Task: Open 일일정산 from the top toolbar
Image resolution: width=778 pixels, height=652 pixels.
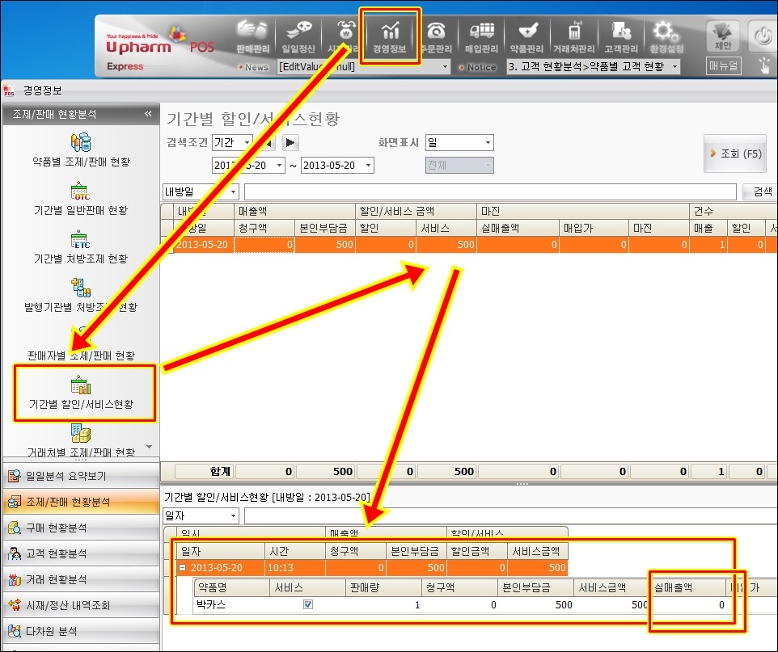Action: point(296,36)
